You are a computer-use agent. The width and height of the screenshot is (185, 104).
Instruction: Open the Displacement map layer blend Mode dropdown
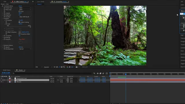(x=53, y=78)
